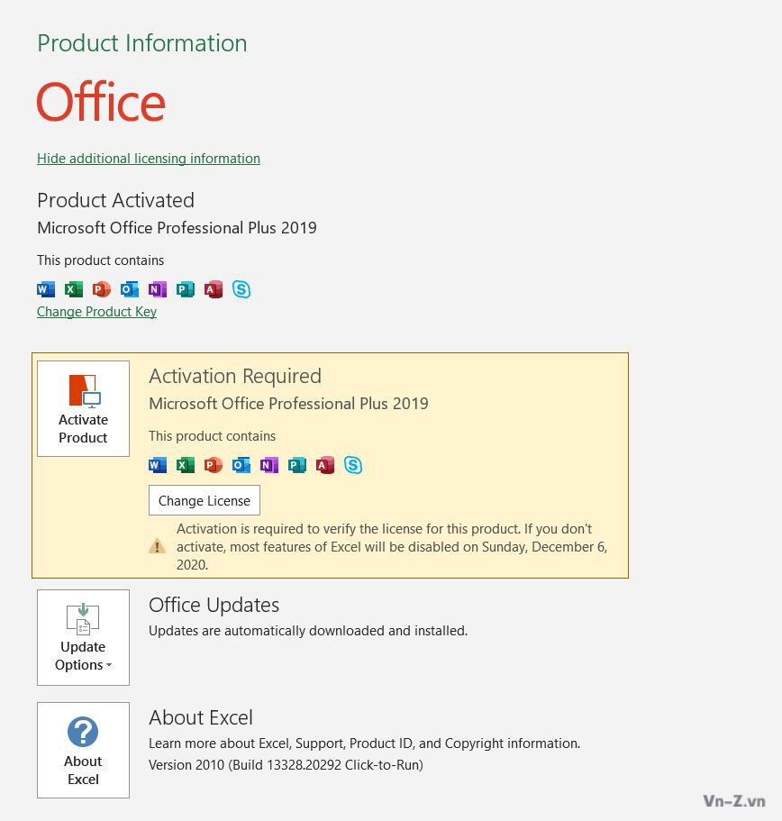Click the Skype icon in Activation Required box
The width and height of the screenshot is (782, 821).
coord(353,465)
